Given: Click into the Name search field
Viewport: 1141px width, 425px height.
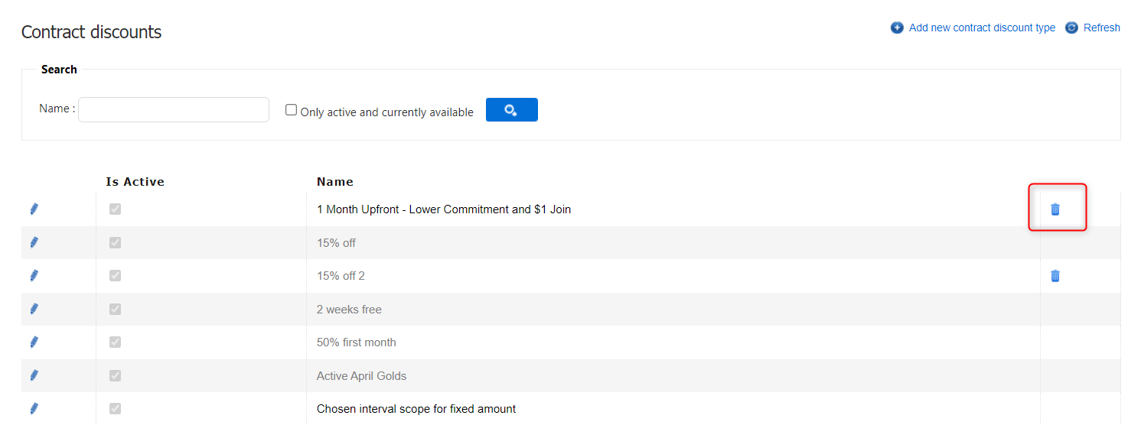Looking at the screenshot, I should [174, 110].
